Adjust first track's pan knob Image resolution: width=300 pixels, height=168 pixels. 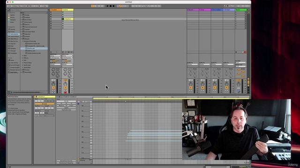53,84
